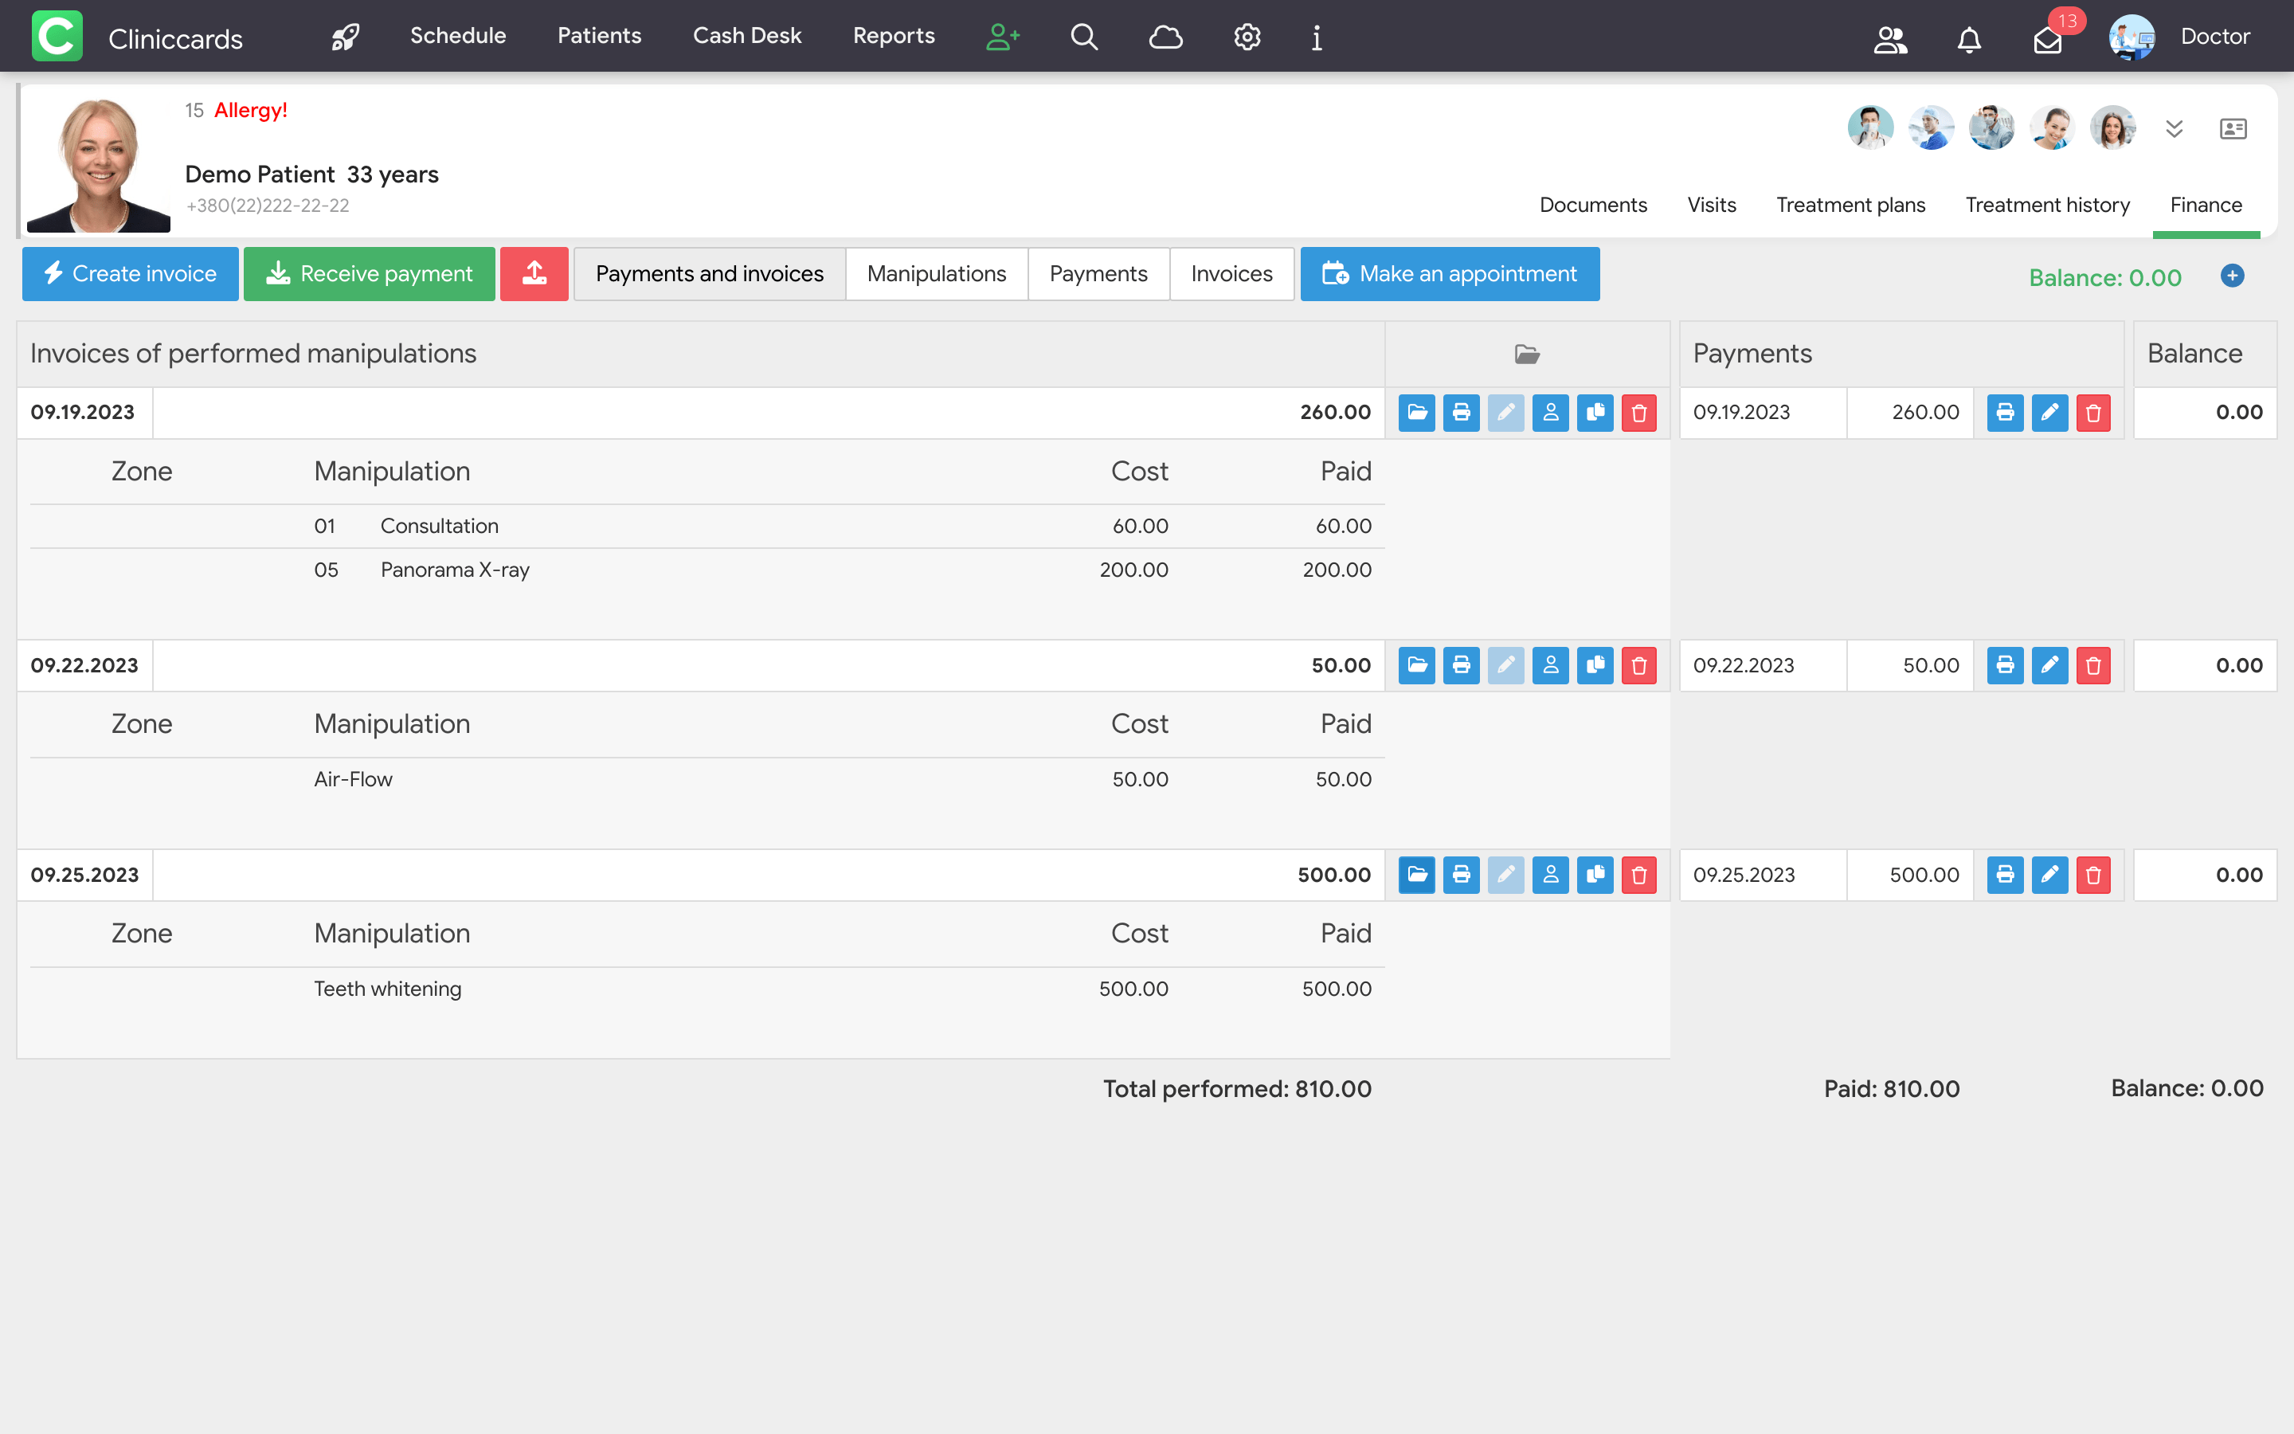The width and height of the screenshot is (2294, 1434).
Task: Expand the doctors list chevron
Action: [x=2174, y=129]
